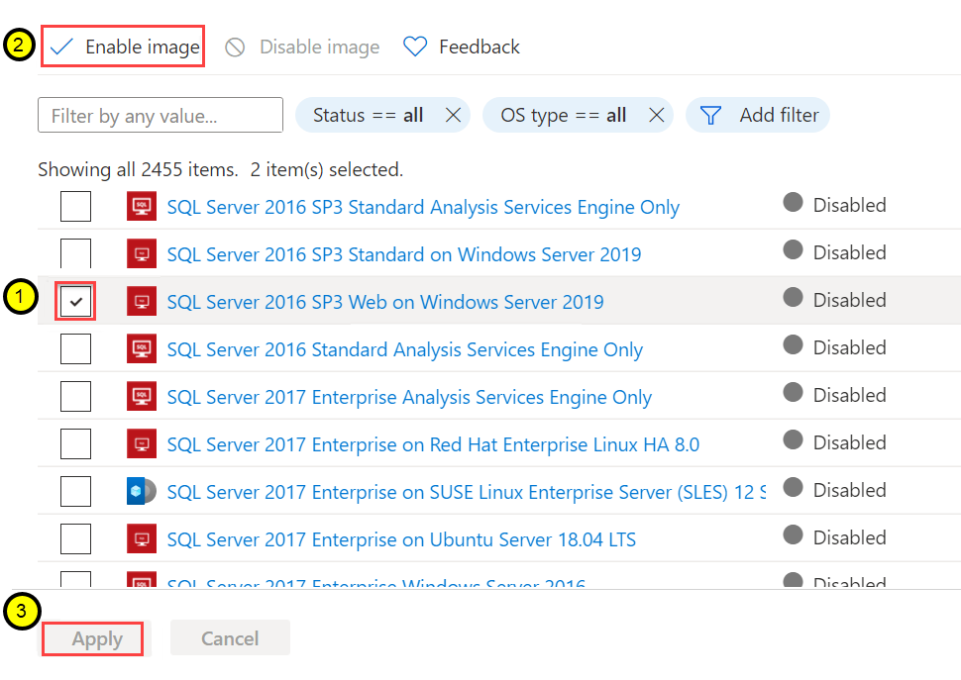Click the Enable image checkmark icon
Image resolution: width=961 pixels, height=680 pixels.
(61, 48)
